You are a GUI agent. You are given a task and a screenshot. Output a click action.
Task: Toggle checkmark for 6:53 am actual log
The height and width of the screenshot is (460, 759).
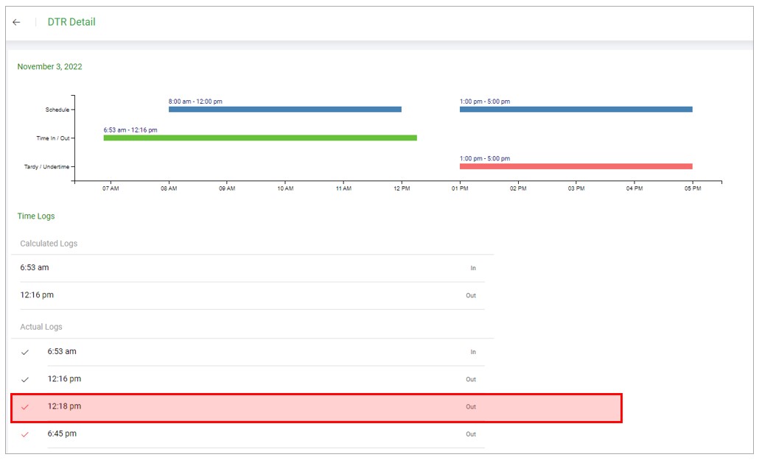pos(25,352)
